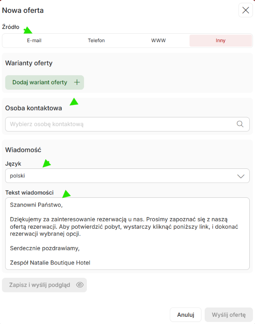Choose Telefon as the source
This screenshot has width=255, height=324.
click(96, 41)
